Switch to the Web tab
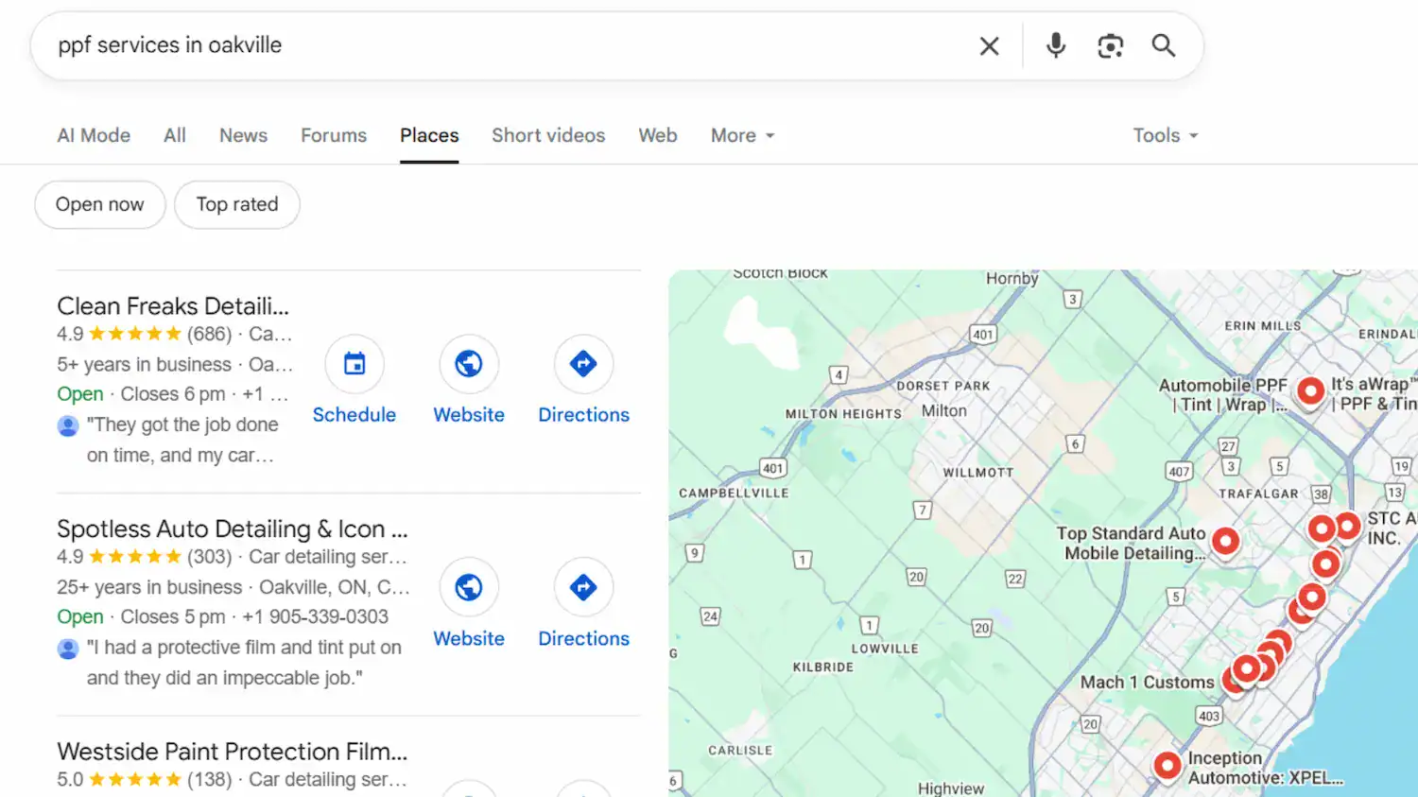The width and height of the screenshot is (1418, 797). tap(658, 135)
